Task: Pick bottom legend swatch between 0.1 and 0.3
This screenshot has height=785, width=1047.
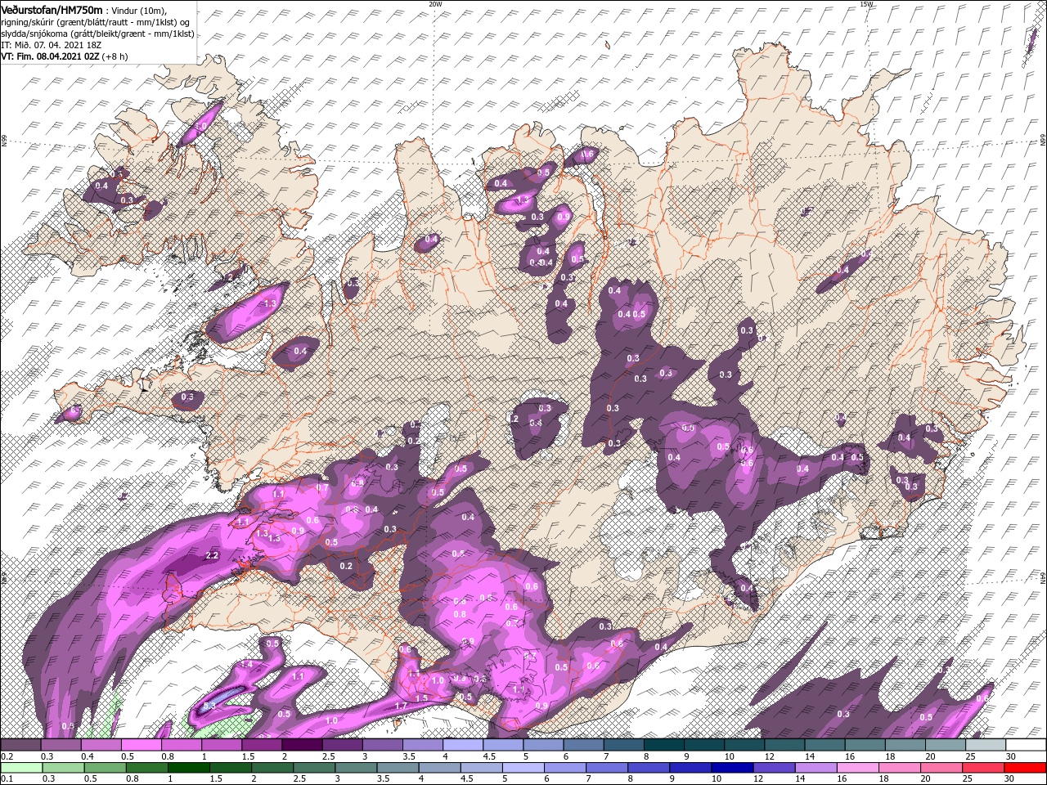Action: [x=20, y=767]
